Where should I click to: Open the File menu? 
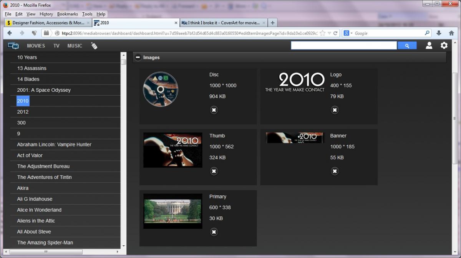(8, 14)
